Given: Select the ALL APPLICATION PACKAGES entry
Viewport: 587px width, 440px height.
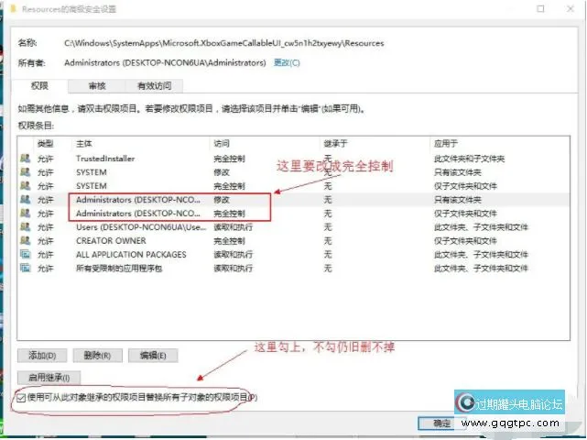Looking at the screenshot, I should pos(293,255).
